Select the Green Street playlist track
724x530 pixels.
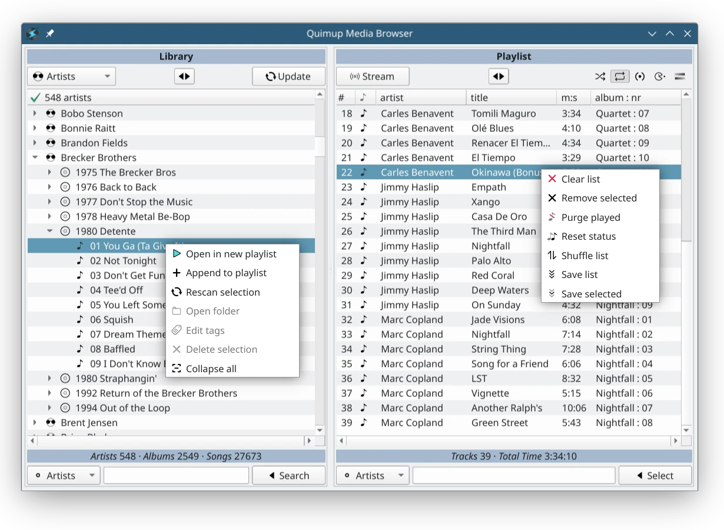[509, 423]
